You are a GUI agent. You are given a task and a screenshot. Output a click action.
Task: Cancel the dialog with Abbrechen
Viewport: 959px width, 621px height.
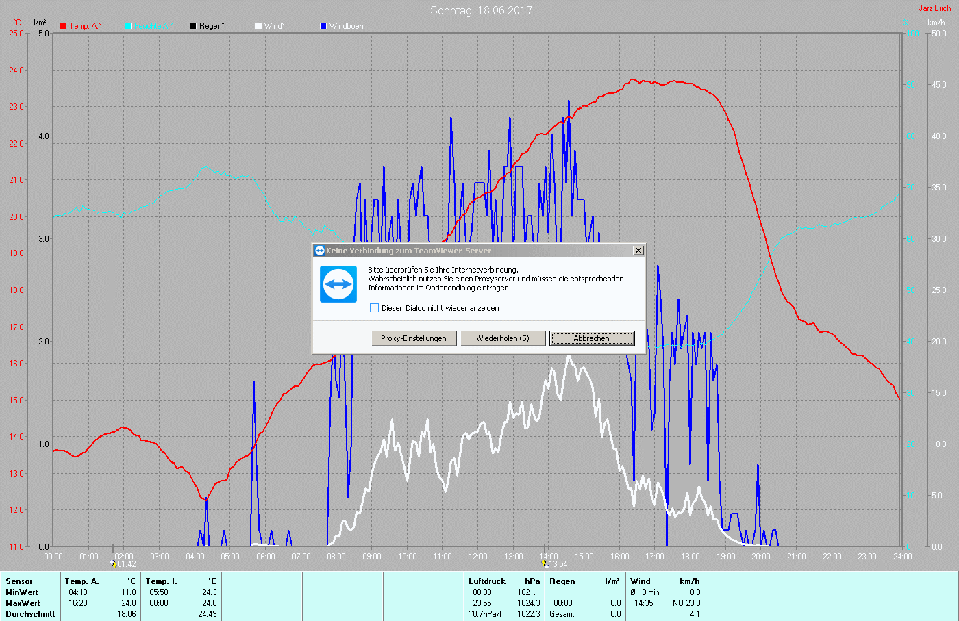[592, 338]
